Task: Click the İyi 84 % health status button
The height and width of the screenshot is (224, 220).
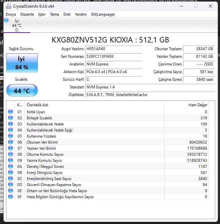Action: (22, 63)
